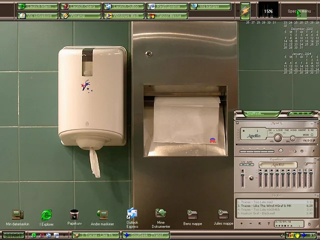Image resolution: width=320 pixels, height=240 pixels.
Task: Open Bens mappe folder
Action: [192, 215]
